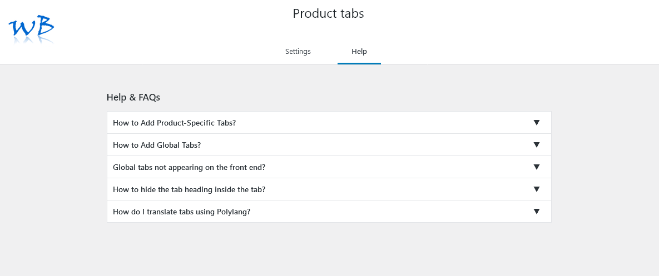The image size is (659, 276).
Task: Open "How to hide the tab heading" answer
Action: tap(189, 189)
